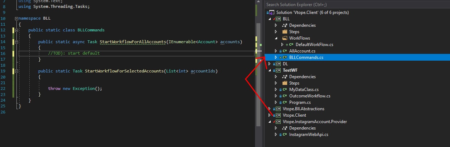Select Solution 'Vtope.Client' root label
The height and width of the screenshot is (147, 450).
click(x=312, y=12)
